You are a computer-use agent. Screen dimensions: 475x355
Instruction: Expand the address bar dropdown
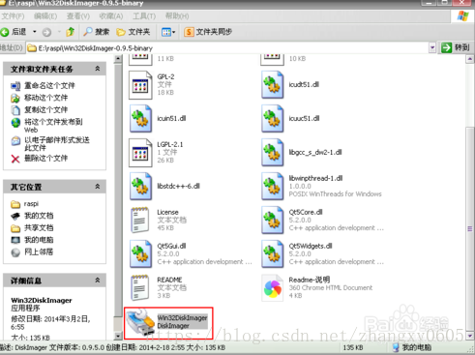pyautogui.click(x=432, y=48)
